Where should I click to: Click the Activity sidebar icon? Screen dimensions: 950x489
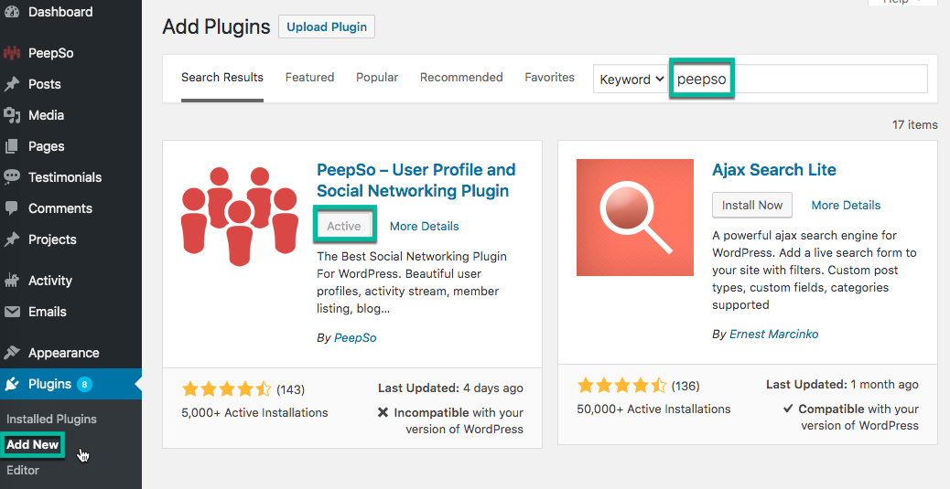(x=12, y=281)
